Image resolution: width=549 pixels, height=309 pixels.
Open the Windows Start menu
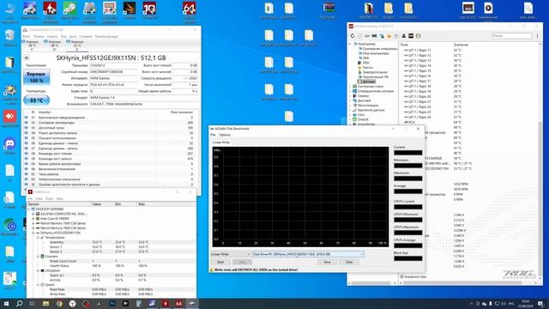point(6,303)
